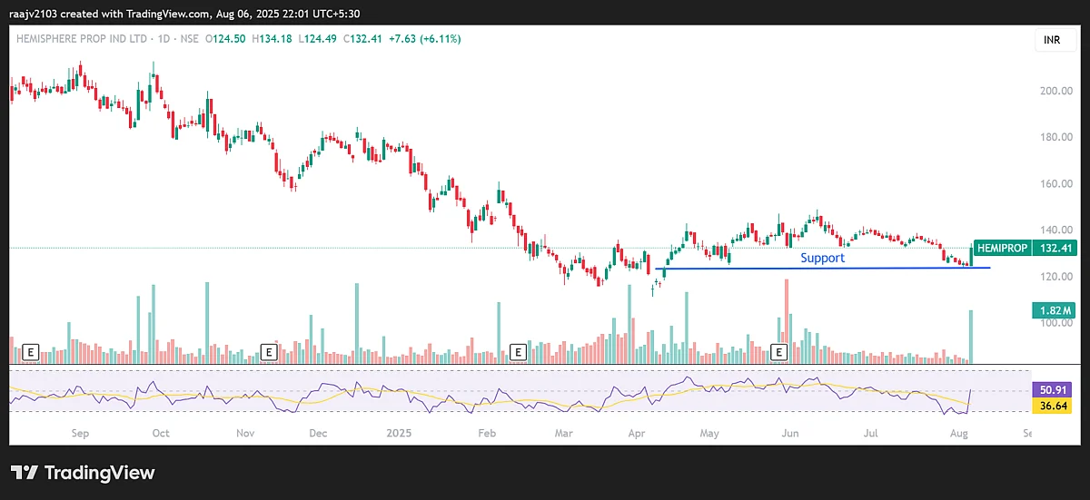Viewport: 1090px width, 500px height.
Task: Click the 132.41 current price label
Action: click(x=1054, y=248)
